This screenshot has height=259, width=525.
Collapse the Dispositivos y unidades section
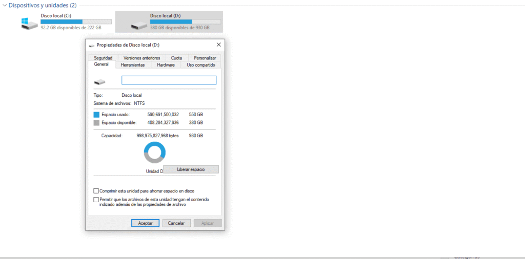click(x=5, y=5)
